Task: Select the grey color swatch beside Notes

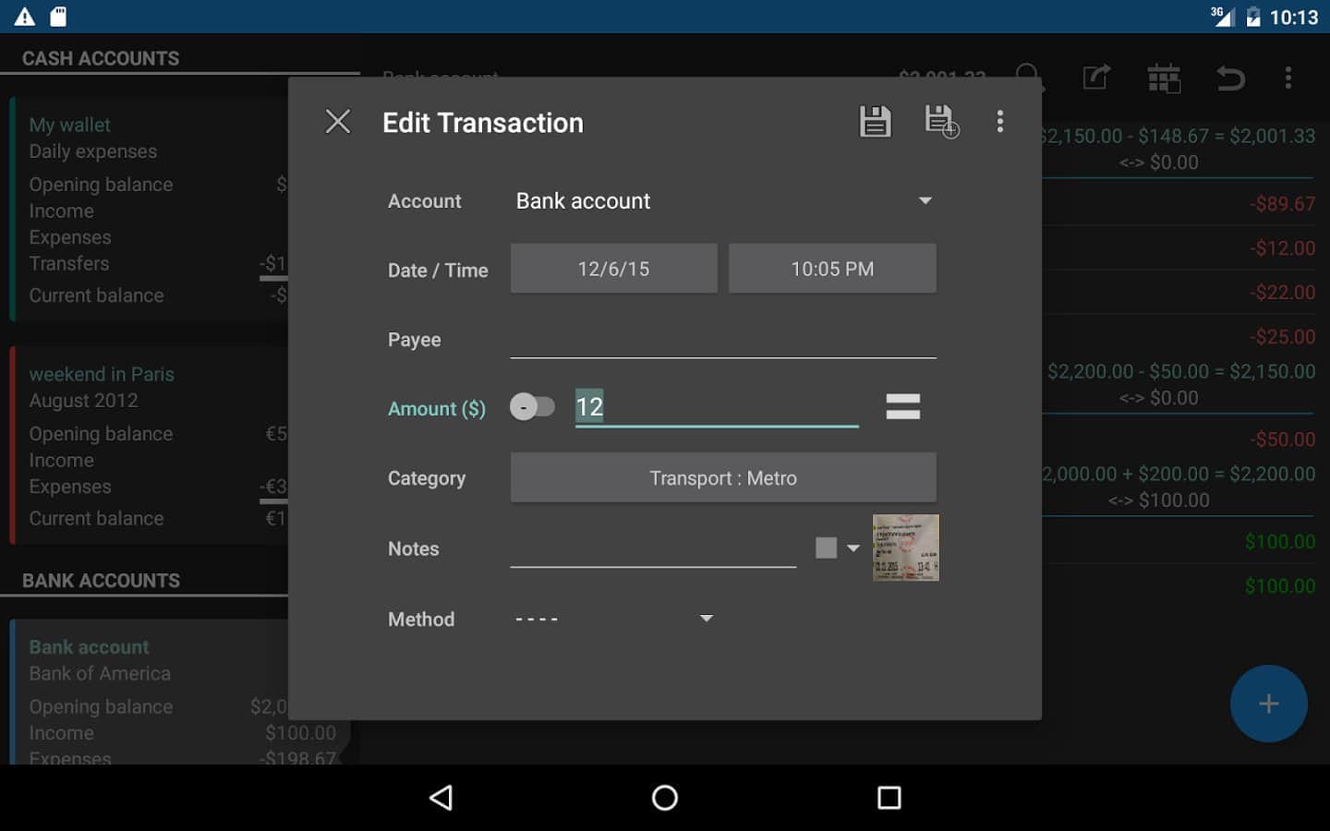Action: click(x=826, y=548)
